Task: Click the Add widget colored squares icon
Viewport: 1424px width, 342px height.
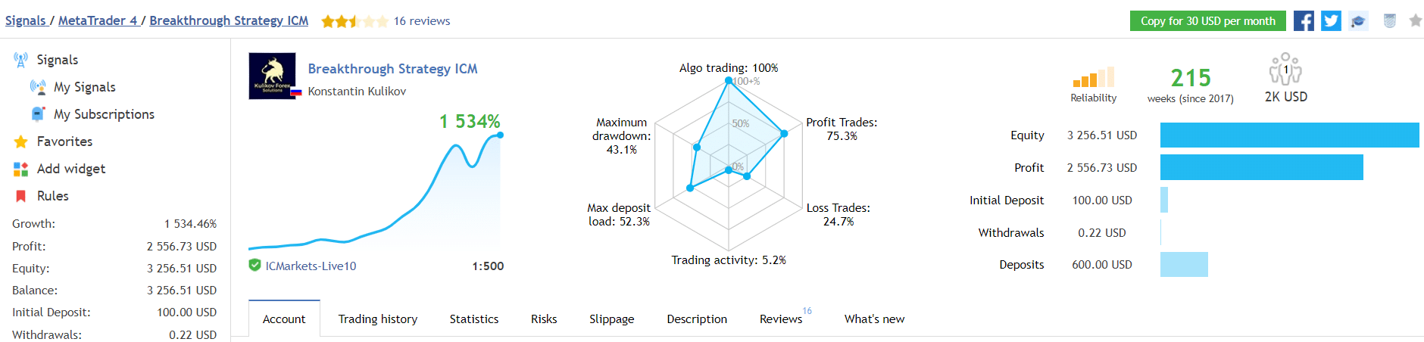Action: (20, 169)
